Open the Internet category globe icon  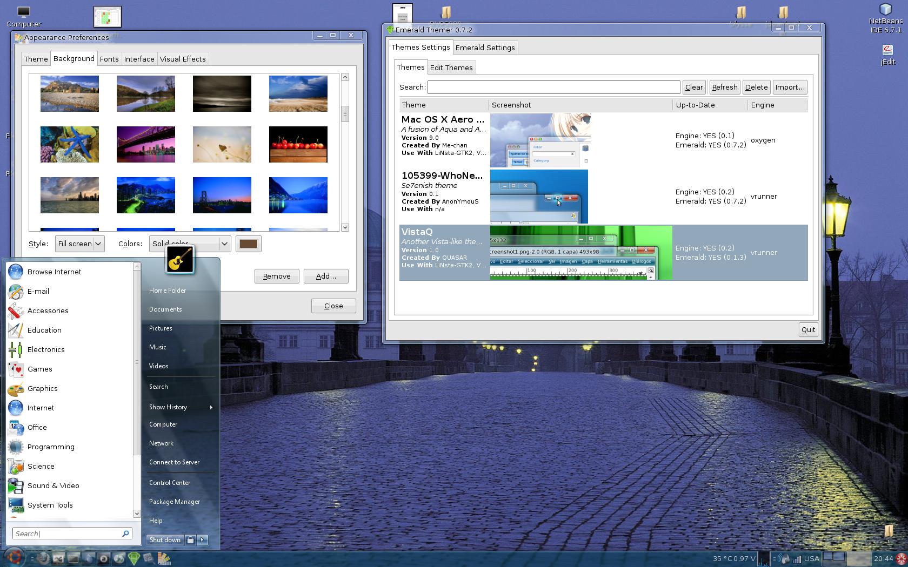(16, 408)
